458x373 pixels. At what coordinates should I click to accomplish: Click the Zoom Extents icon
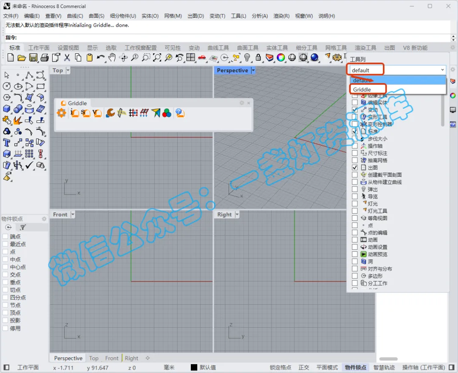point(157,58)
